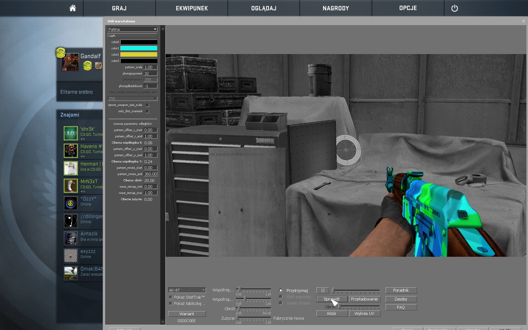Click the power quit icon

click(x=454, y=8)
